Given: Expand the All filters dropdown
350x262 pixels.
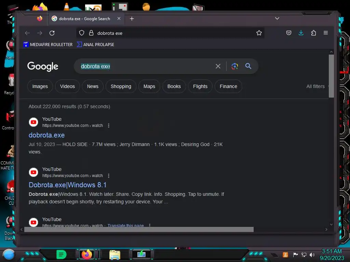Looking at the screenshot, I should (317, 86).
